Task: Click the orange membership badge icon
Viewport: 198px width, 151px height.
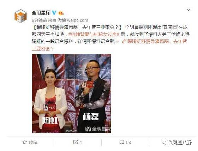Action: click(x=61, y=13)
